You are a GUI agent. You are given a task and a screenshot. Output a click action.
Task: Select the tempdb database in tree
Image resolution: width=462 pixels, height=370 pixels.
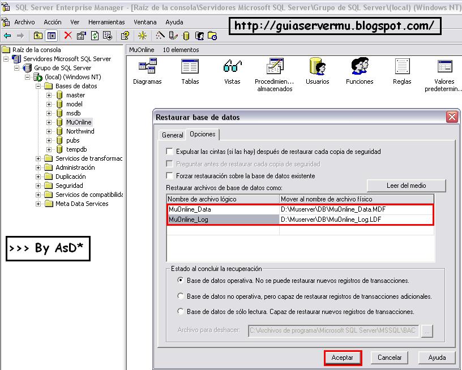click(x=76, y=149)
